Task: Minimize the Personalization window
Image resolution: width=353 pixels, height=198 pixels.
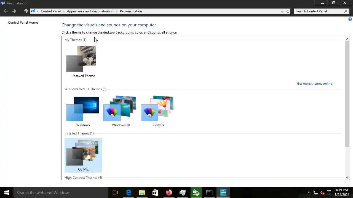Action: (x=322, y=3)
